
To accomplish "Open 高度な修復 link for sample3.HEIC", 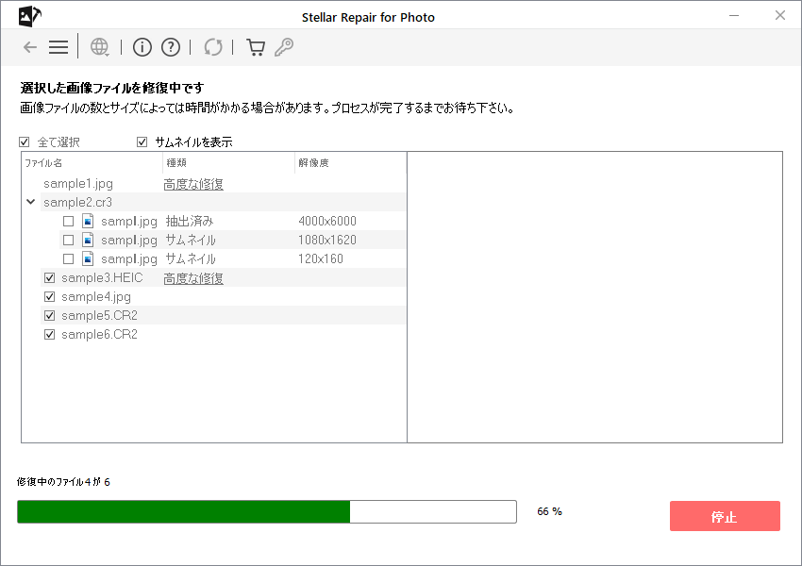I will point(193,278).
